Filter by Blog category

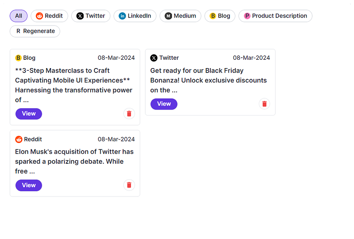[x=220, y=16]
